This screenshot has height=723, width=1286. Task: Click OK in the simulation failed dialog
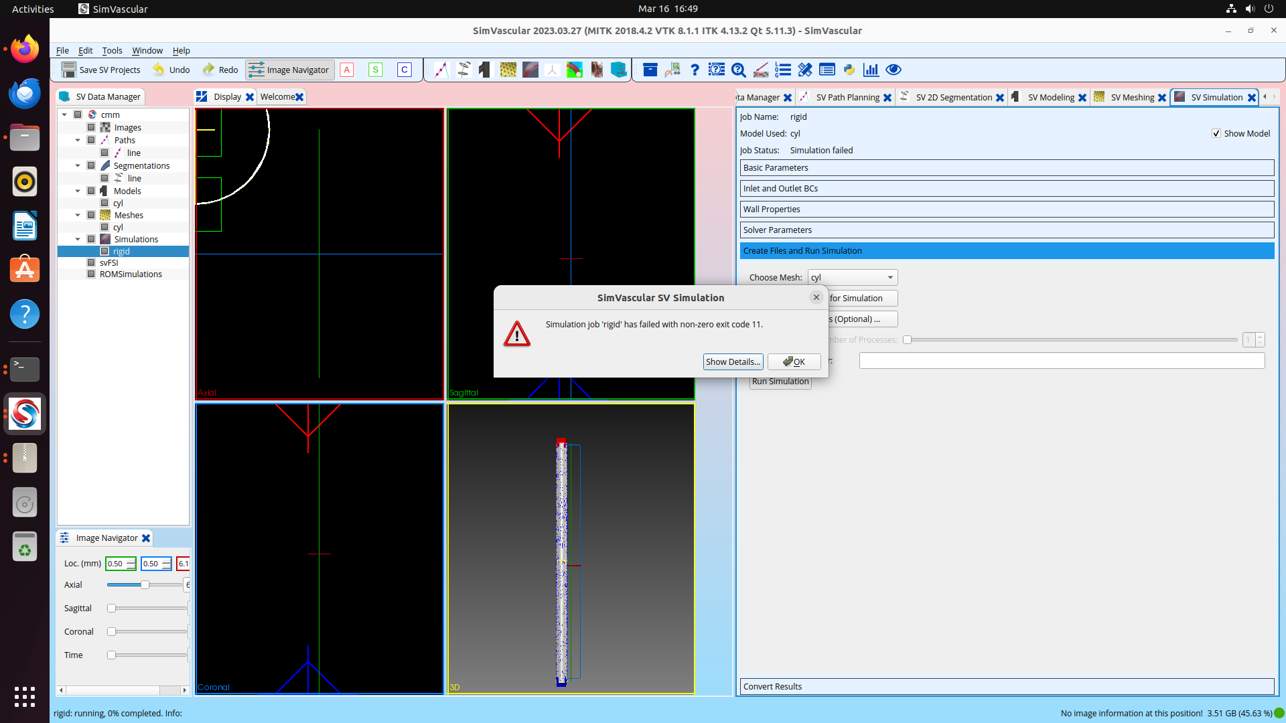(794, 361)
